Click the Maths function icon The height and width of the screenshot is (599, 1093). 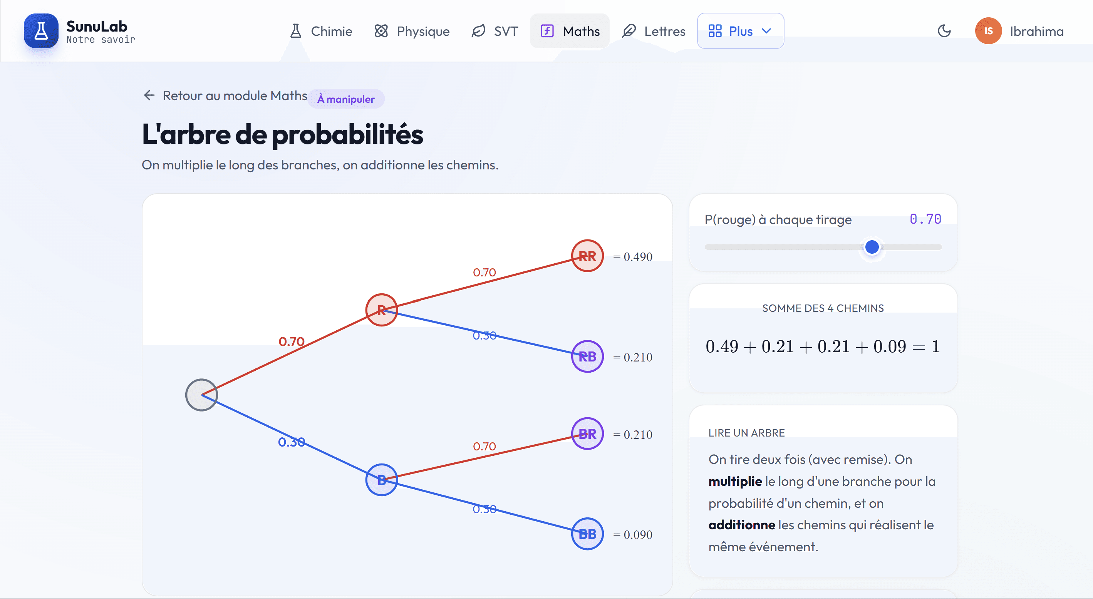547,31
